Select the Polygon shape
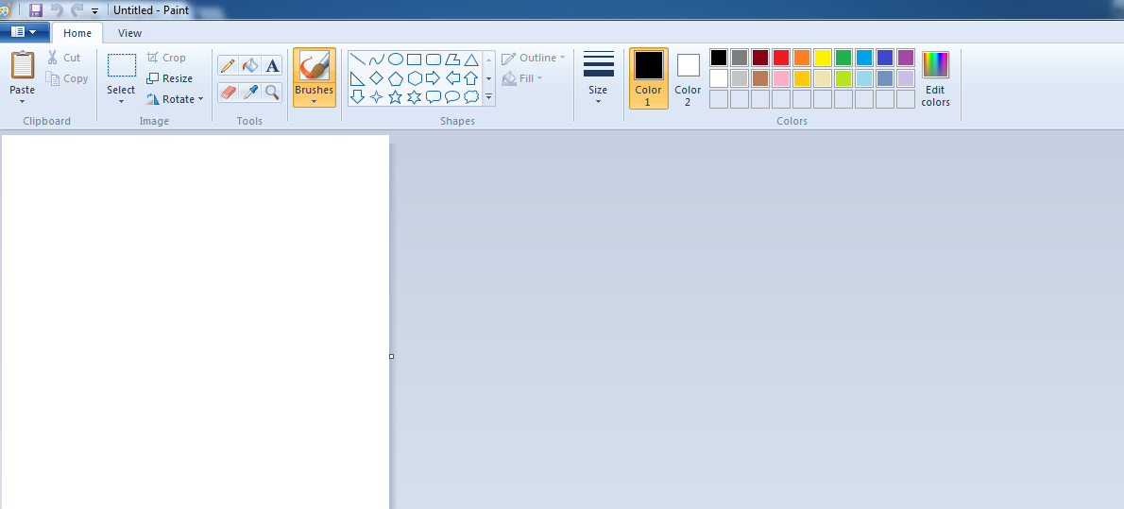 click(x=452, y=59)
